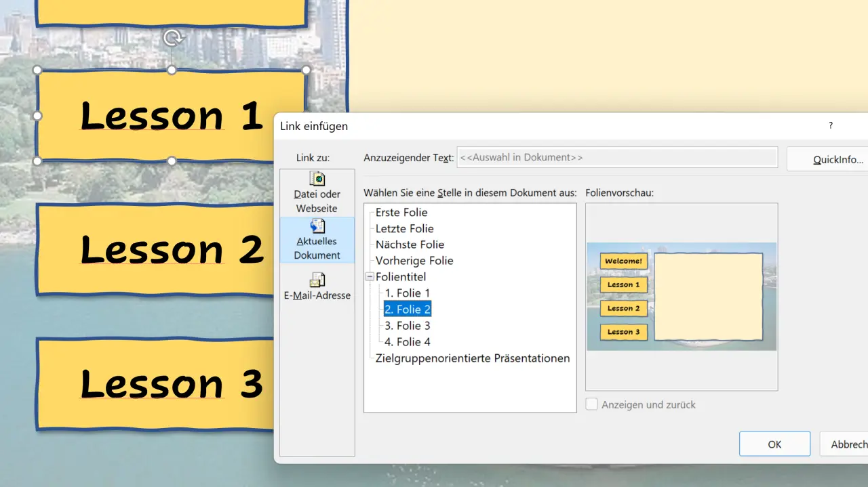Choose Nächste Folie entry

410,245
